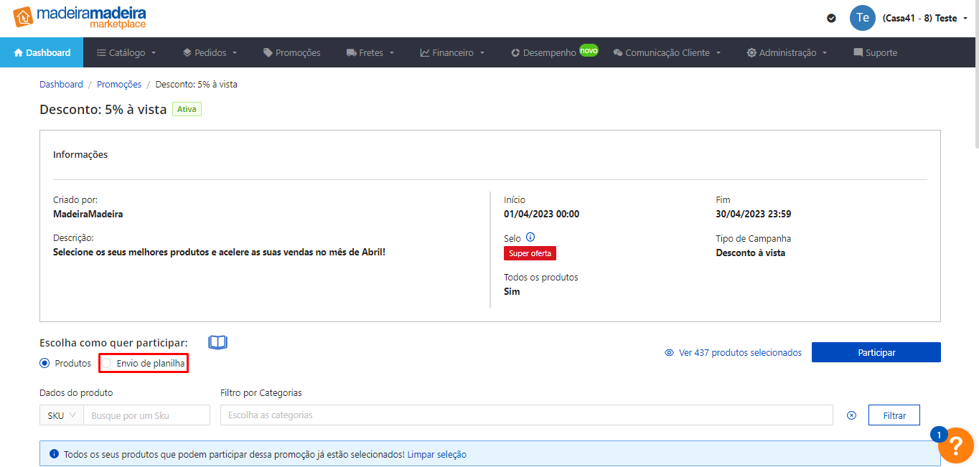Click the Limpar seleção link
This screenshot has height=467, width=979.
click(x=437, y=455)
